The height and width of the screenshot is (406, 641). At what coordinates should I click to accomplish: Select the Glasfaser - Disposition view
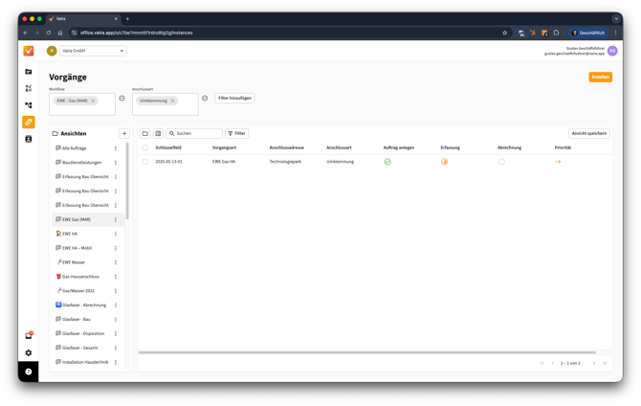[83, 333]
